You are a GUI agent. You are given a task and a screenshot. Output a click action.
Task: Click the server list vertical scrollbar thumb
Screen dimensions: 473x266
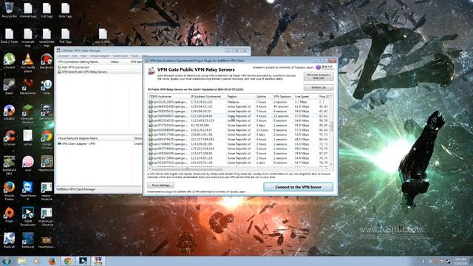pyautogui.click(x=331, y=126)
